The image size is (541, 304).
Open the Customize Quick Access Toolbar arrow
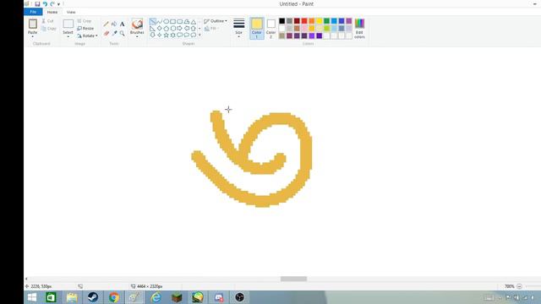point(58,4)
